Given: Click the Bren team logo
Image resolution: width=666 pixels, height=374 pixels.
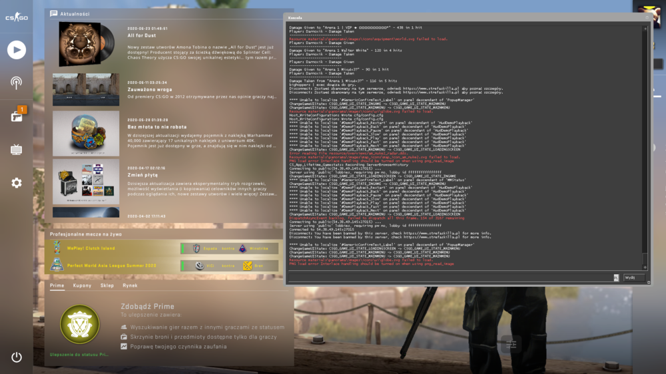Looking at the screenshot, I should 248,266.
